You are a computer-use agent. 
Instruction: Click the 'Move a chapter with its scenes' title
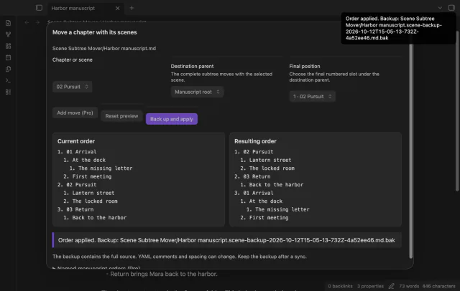click(94, 32)
